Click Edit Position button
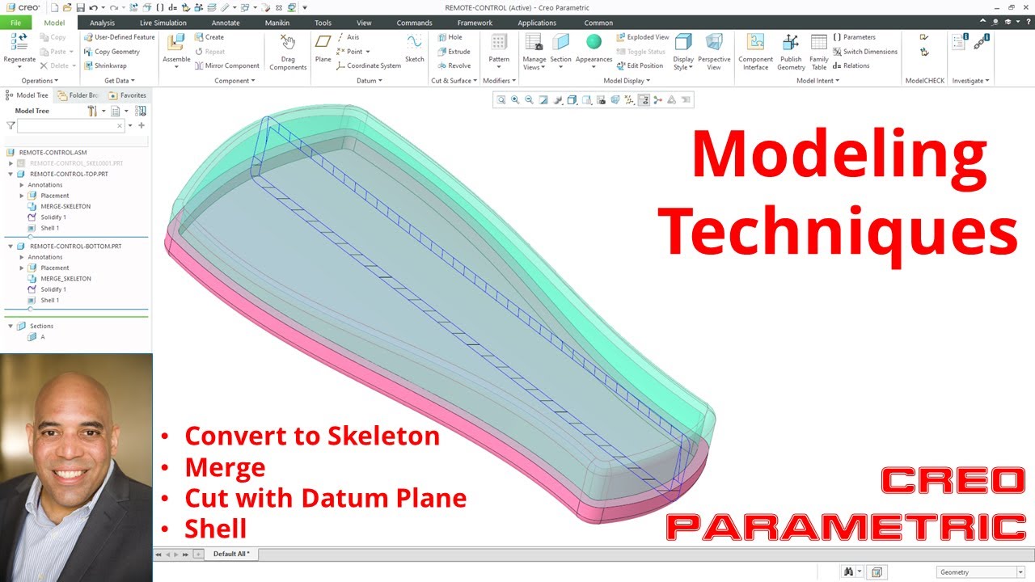The width and height of the screenshot is (1035, 582). (640, 66)
